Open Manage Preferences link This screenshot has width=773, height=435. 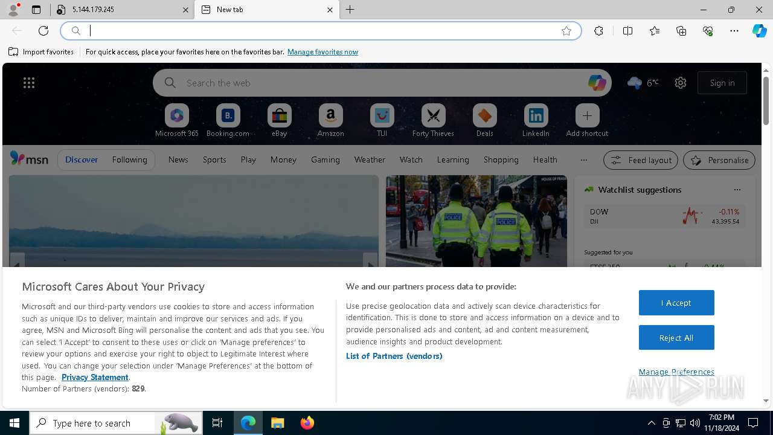[x=676, y=372]
